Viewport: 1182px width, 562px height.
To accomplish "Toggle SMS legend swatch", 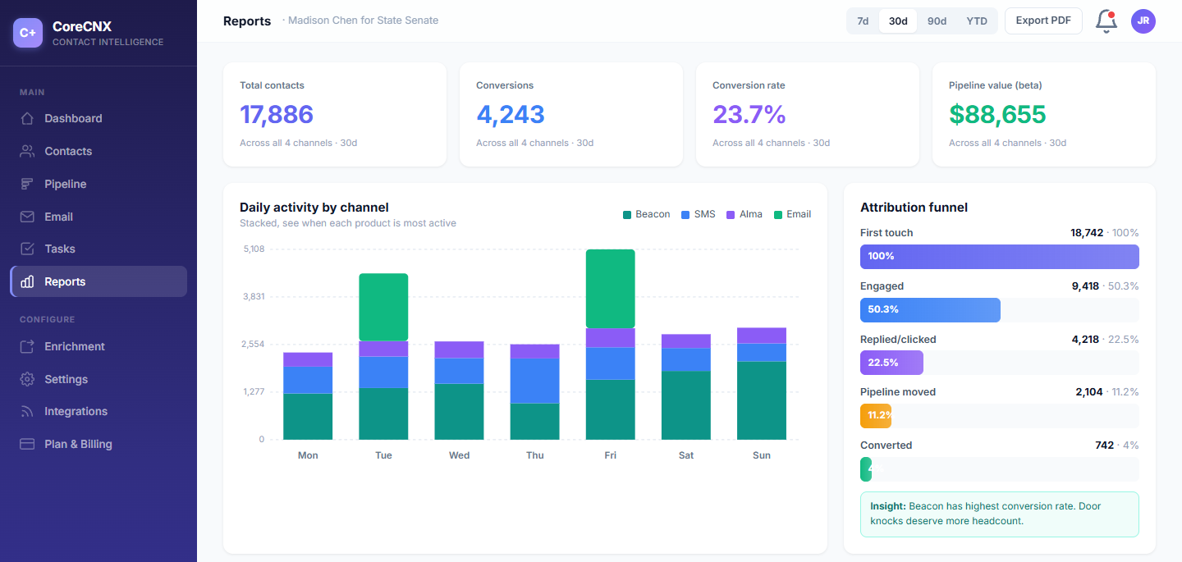I will [x=685, y=215].
